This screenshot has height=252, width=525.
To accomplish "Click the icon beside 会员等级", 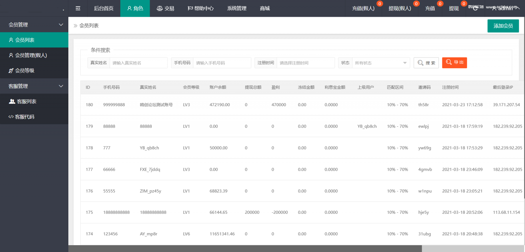I will (x=11, y=71).
